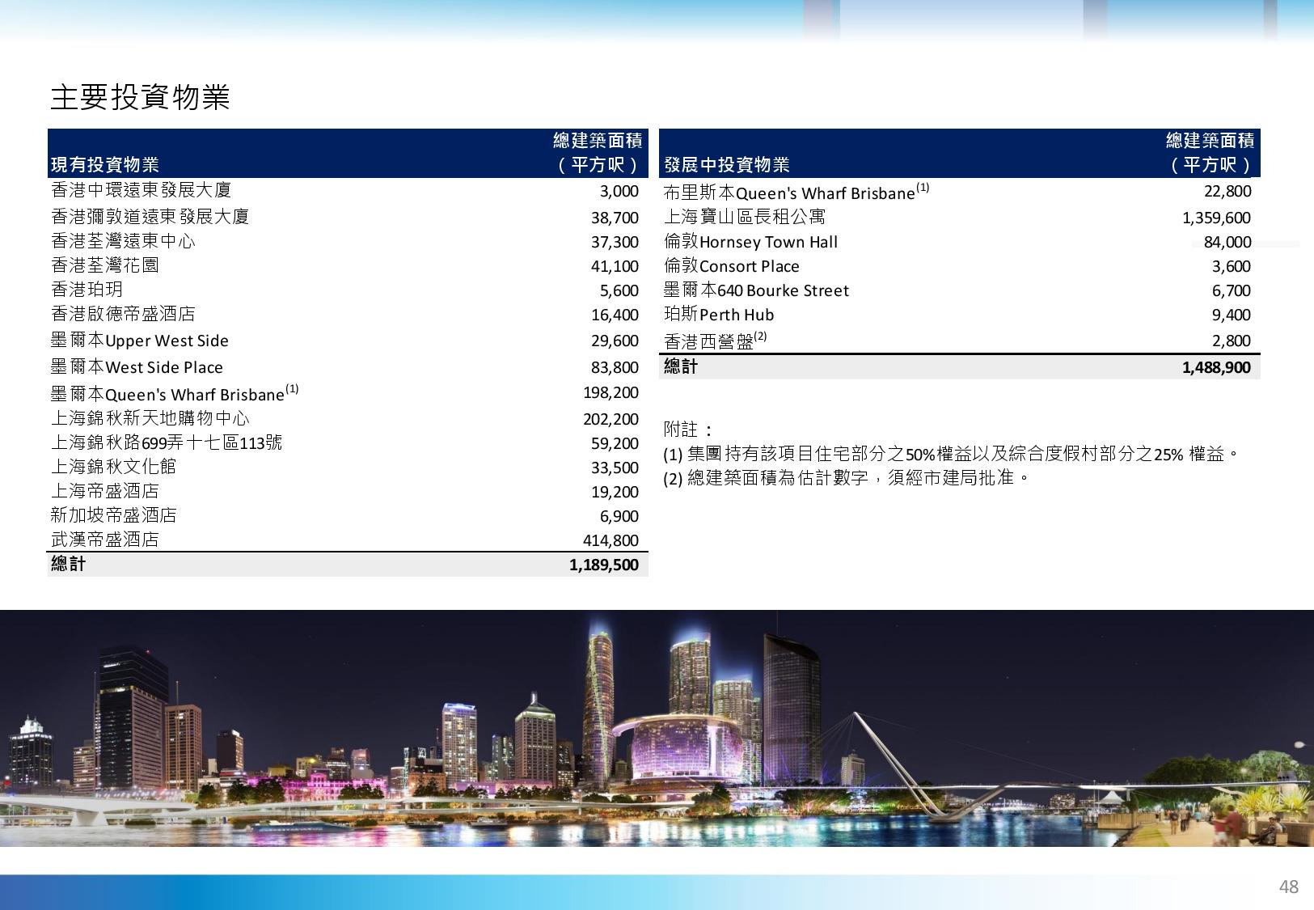This screenshot has height=910, width=1314.
Task: Click row 墨爾本640 Bourke Street
Action: tap(961, 290)
